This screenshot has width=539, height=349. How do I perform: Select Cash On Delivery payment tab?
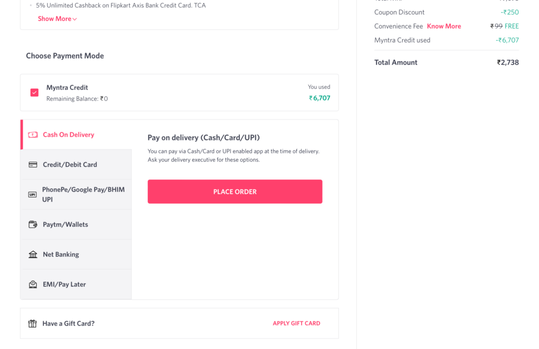[x=76, y=135]
